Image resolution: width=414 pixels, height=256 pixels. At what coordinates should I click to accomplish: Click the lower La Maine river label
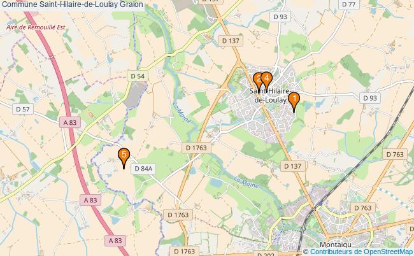tap(246, 182)
